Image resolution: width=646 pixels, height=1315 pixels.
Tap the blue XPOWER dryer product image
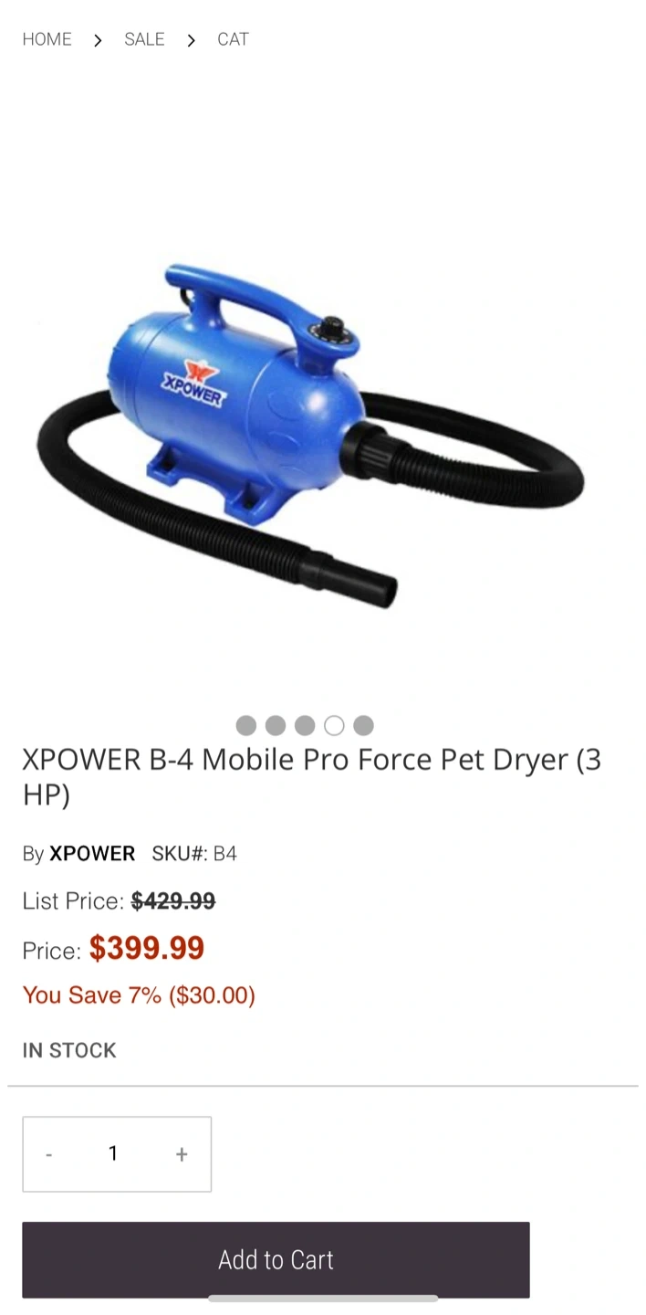click(310, 436)
